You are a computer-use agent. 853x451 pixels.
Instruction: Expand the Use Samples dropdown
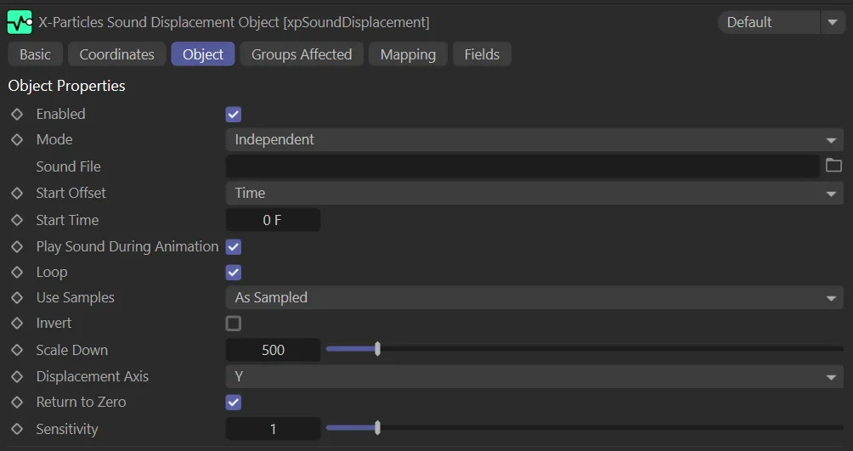click(x=534, y=297)
